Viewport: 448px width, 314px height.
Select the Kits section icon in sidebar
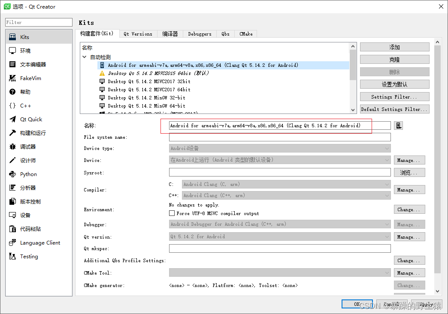coord(12,36)
